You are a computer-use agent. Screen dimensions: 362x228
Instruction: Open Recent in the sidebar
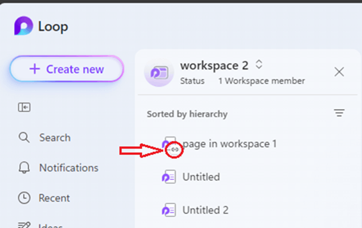click(x=44, y=198)
